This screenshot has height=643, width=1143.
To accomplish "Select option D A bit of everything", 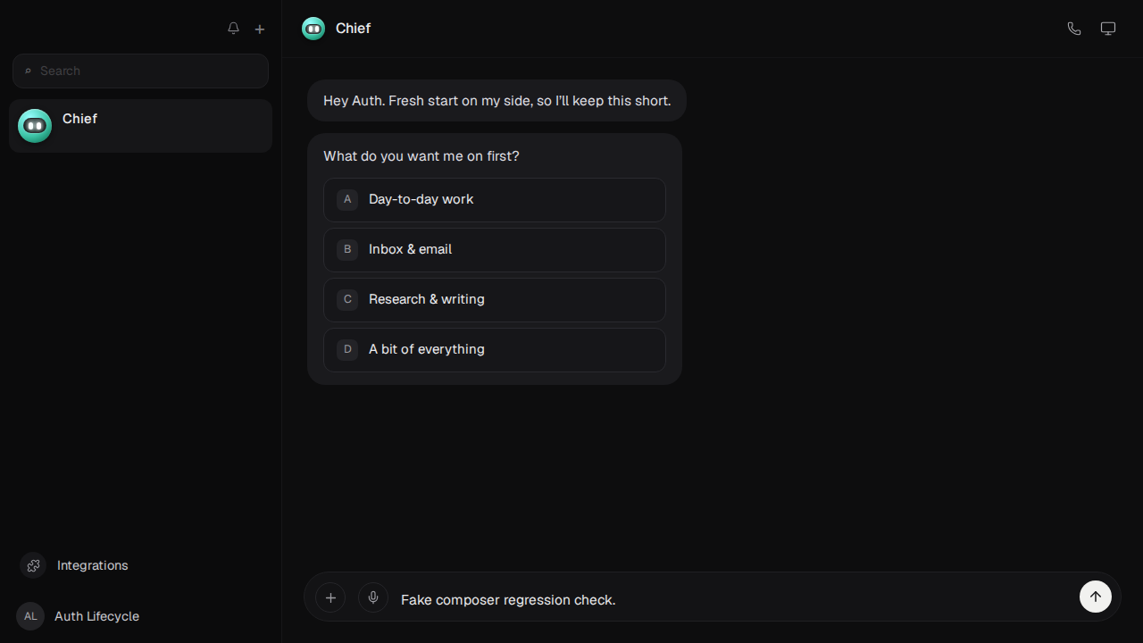I will click(x=495, y=349).
